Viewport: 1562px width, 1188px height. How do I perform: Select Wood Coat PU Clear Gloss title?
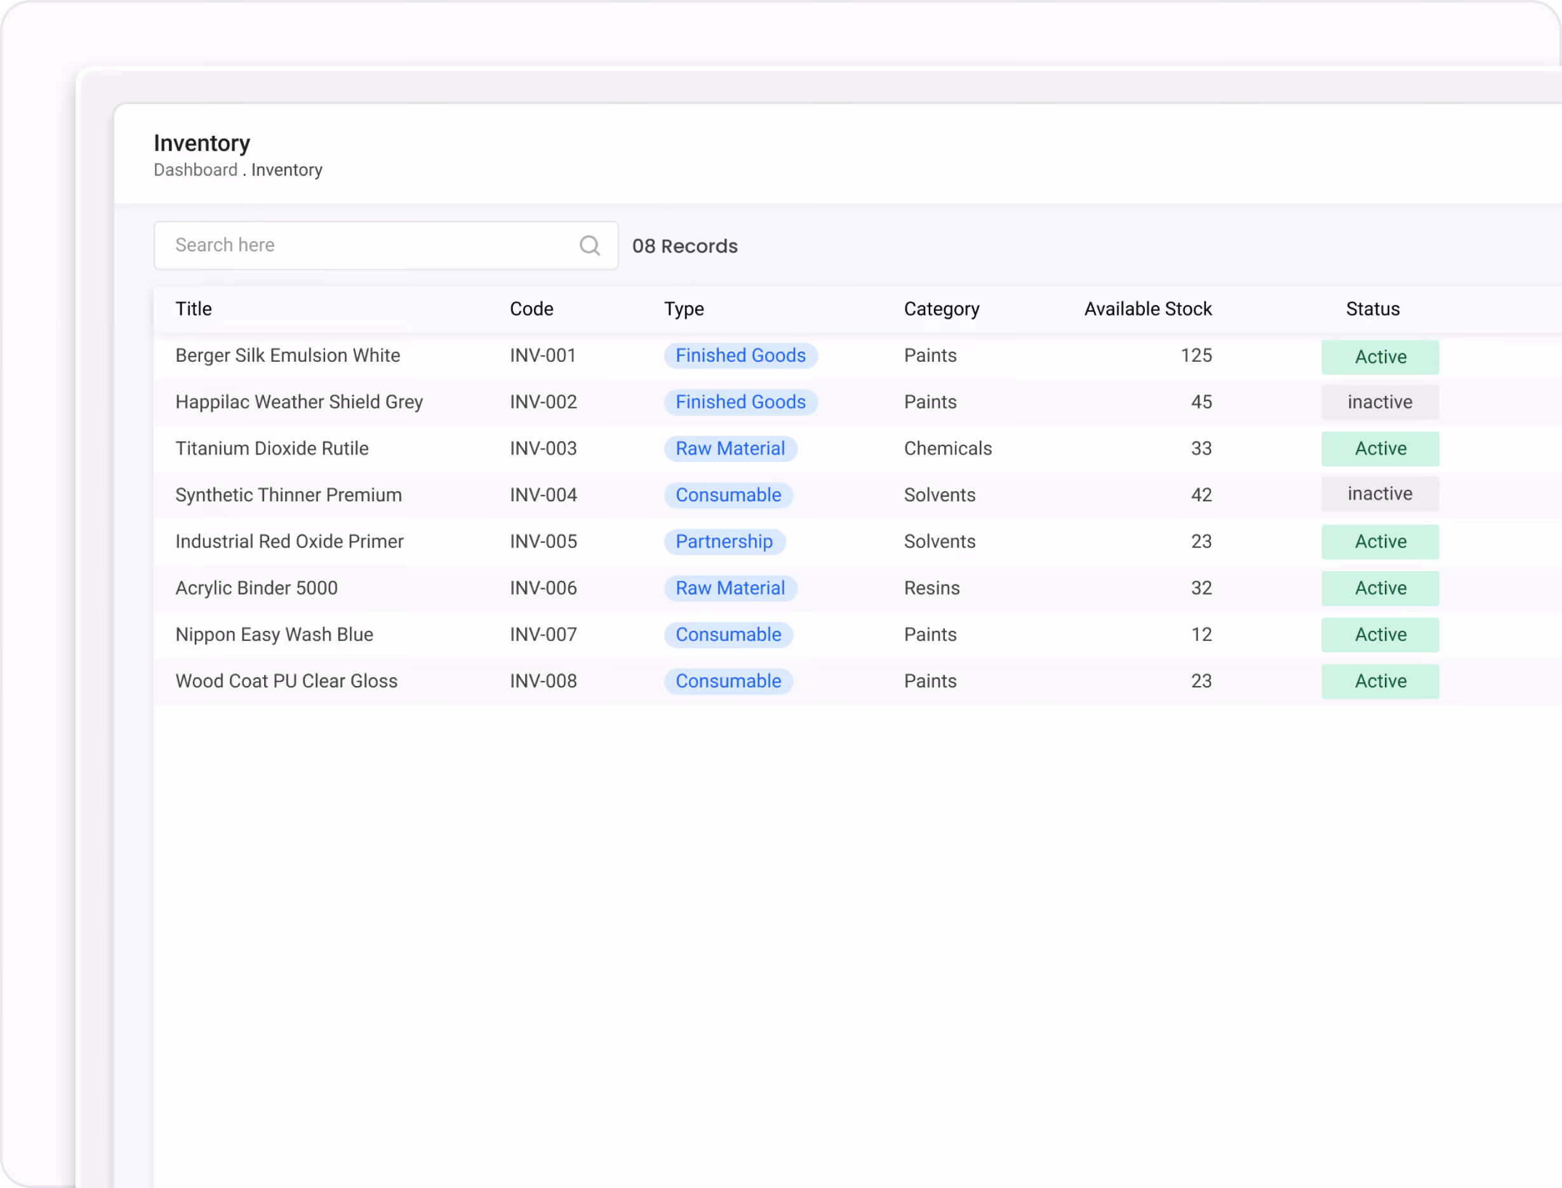[286, 682]
